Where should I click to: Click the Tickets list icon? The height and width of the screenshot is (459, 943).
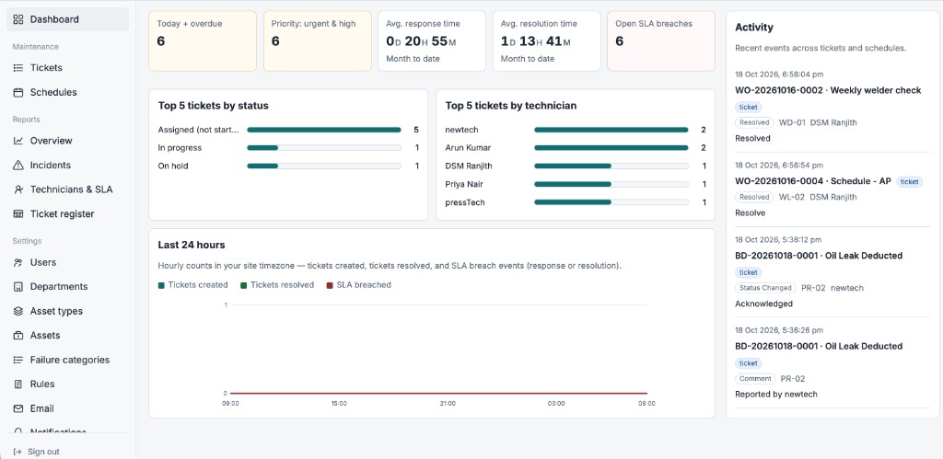[x=18, y=68]
